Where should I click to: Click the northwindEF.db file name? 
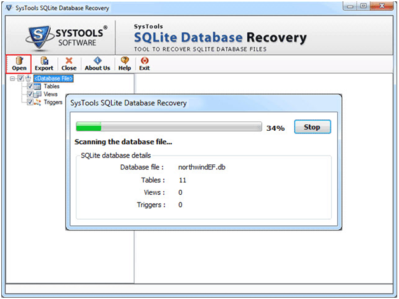(x=201, y=168)
